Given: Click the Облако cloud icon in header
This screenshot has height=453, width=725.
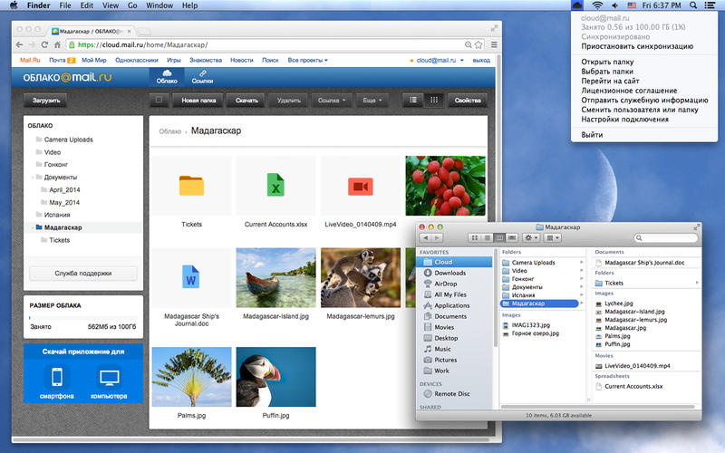Looking at the screenshot, I should click(x=168, y=72).
